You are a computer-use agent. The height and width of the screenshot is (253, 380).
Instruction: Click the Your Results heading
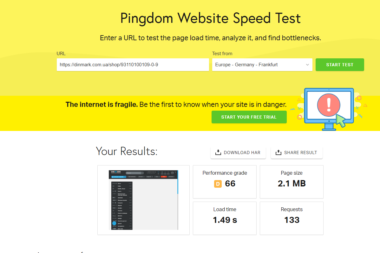tap(127, 151)
